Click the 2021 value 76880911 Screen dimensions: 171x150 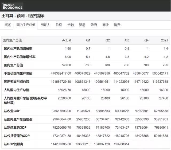161,128
